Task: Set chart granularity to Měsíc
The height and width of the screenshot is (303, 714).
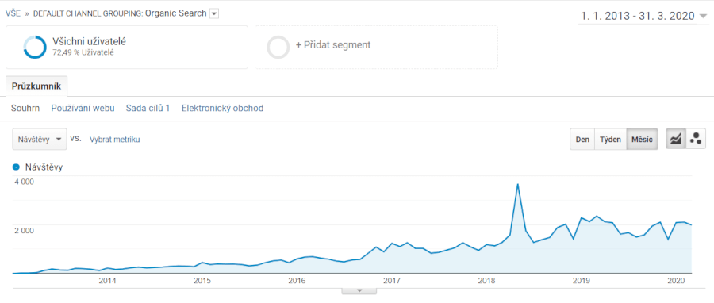Action: coord(642,140)
